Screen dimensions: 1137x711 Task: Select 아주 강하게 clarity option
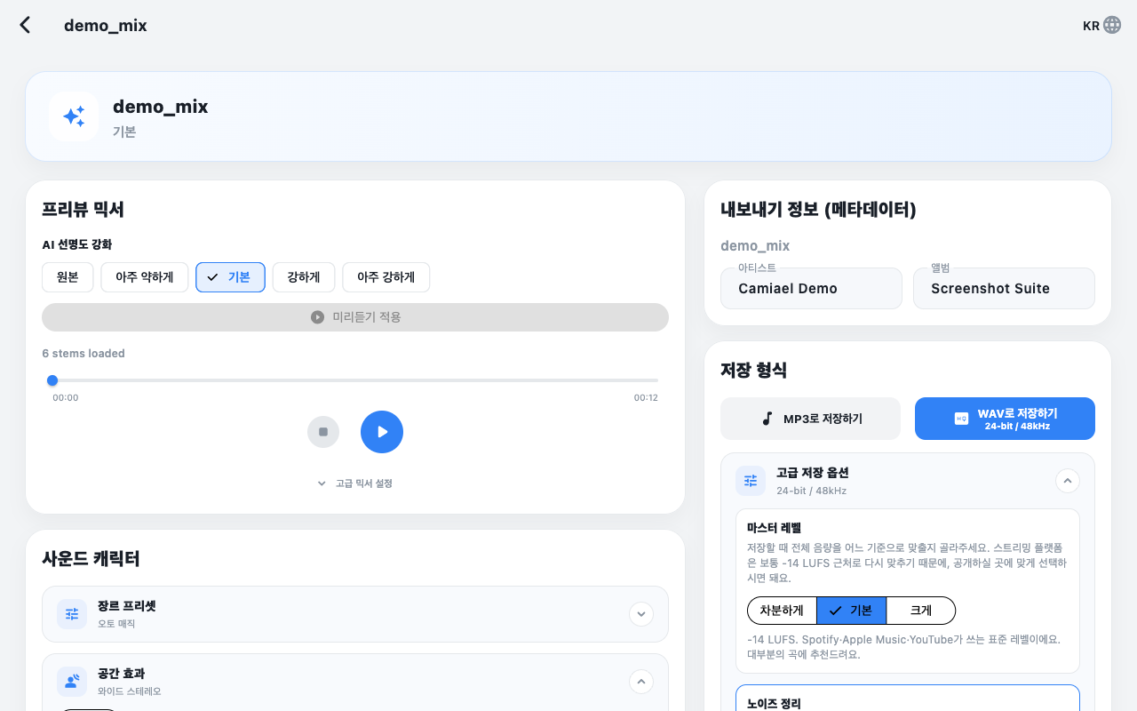pos(386,277)
